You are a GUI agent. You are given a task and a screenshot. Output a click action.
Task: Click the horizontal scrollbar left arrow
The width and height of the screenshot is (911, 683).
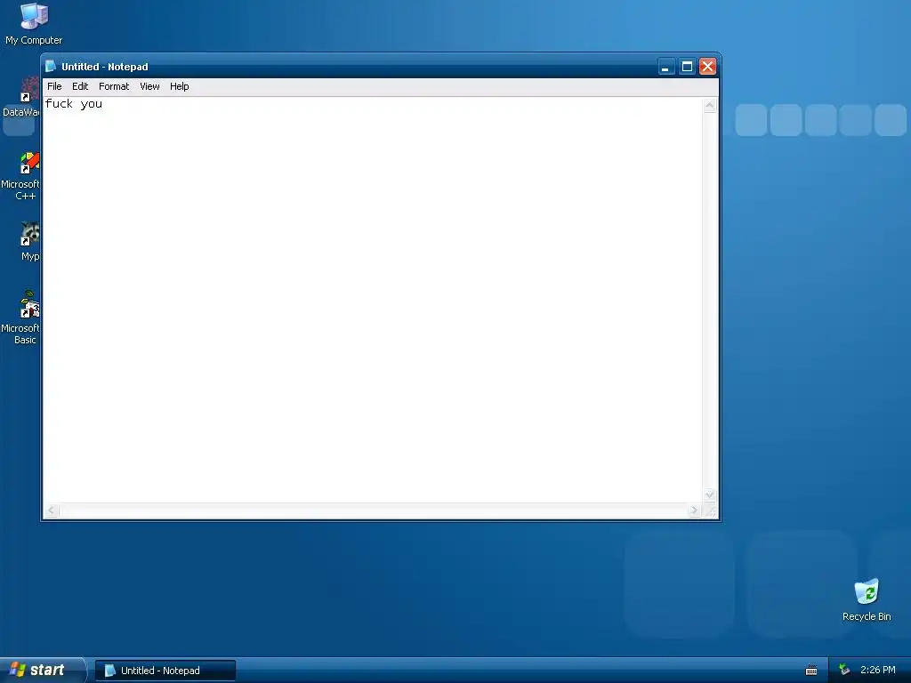[x=52, y=510]
